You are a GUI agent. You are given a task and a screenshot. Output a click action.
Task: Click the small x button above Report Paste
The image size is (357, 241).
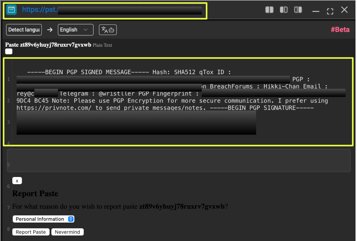point(17,181)
